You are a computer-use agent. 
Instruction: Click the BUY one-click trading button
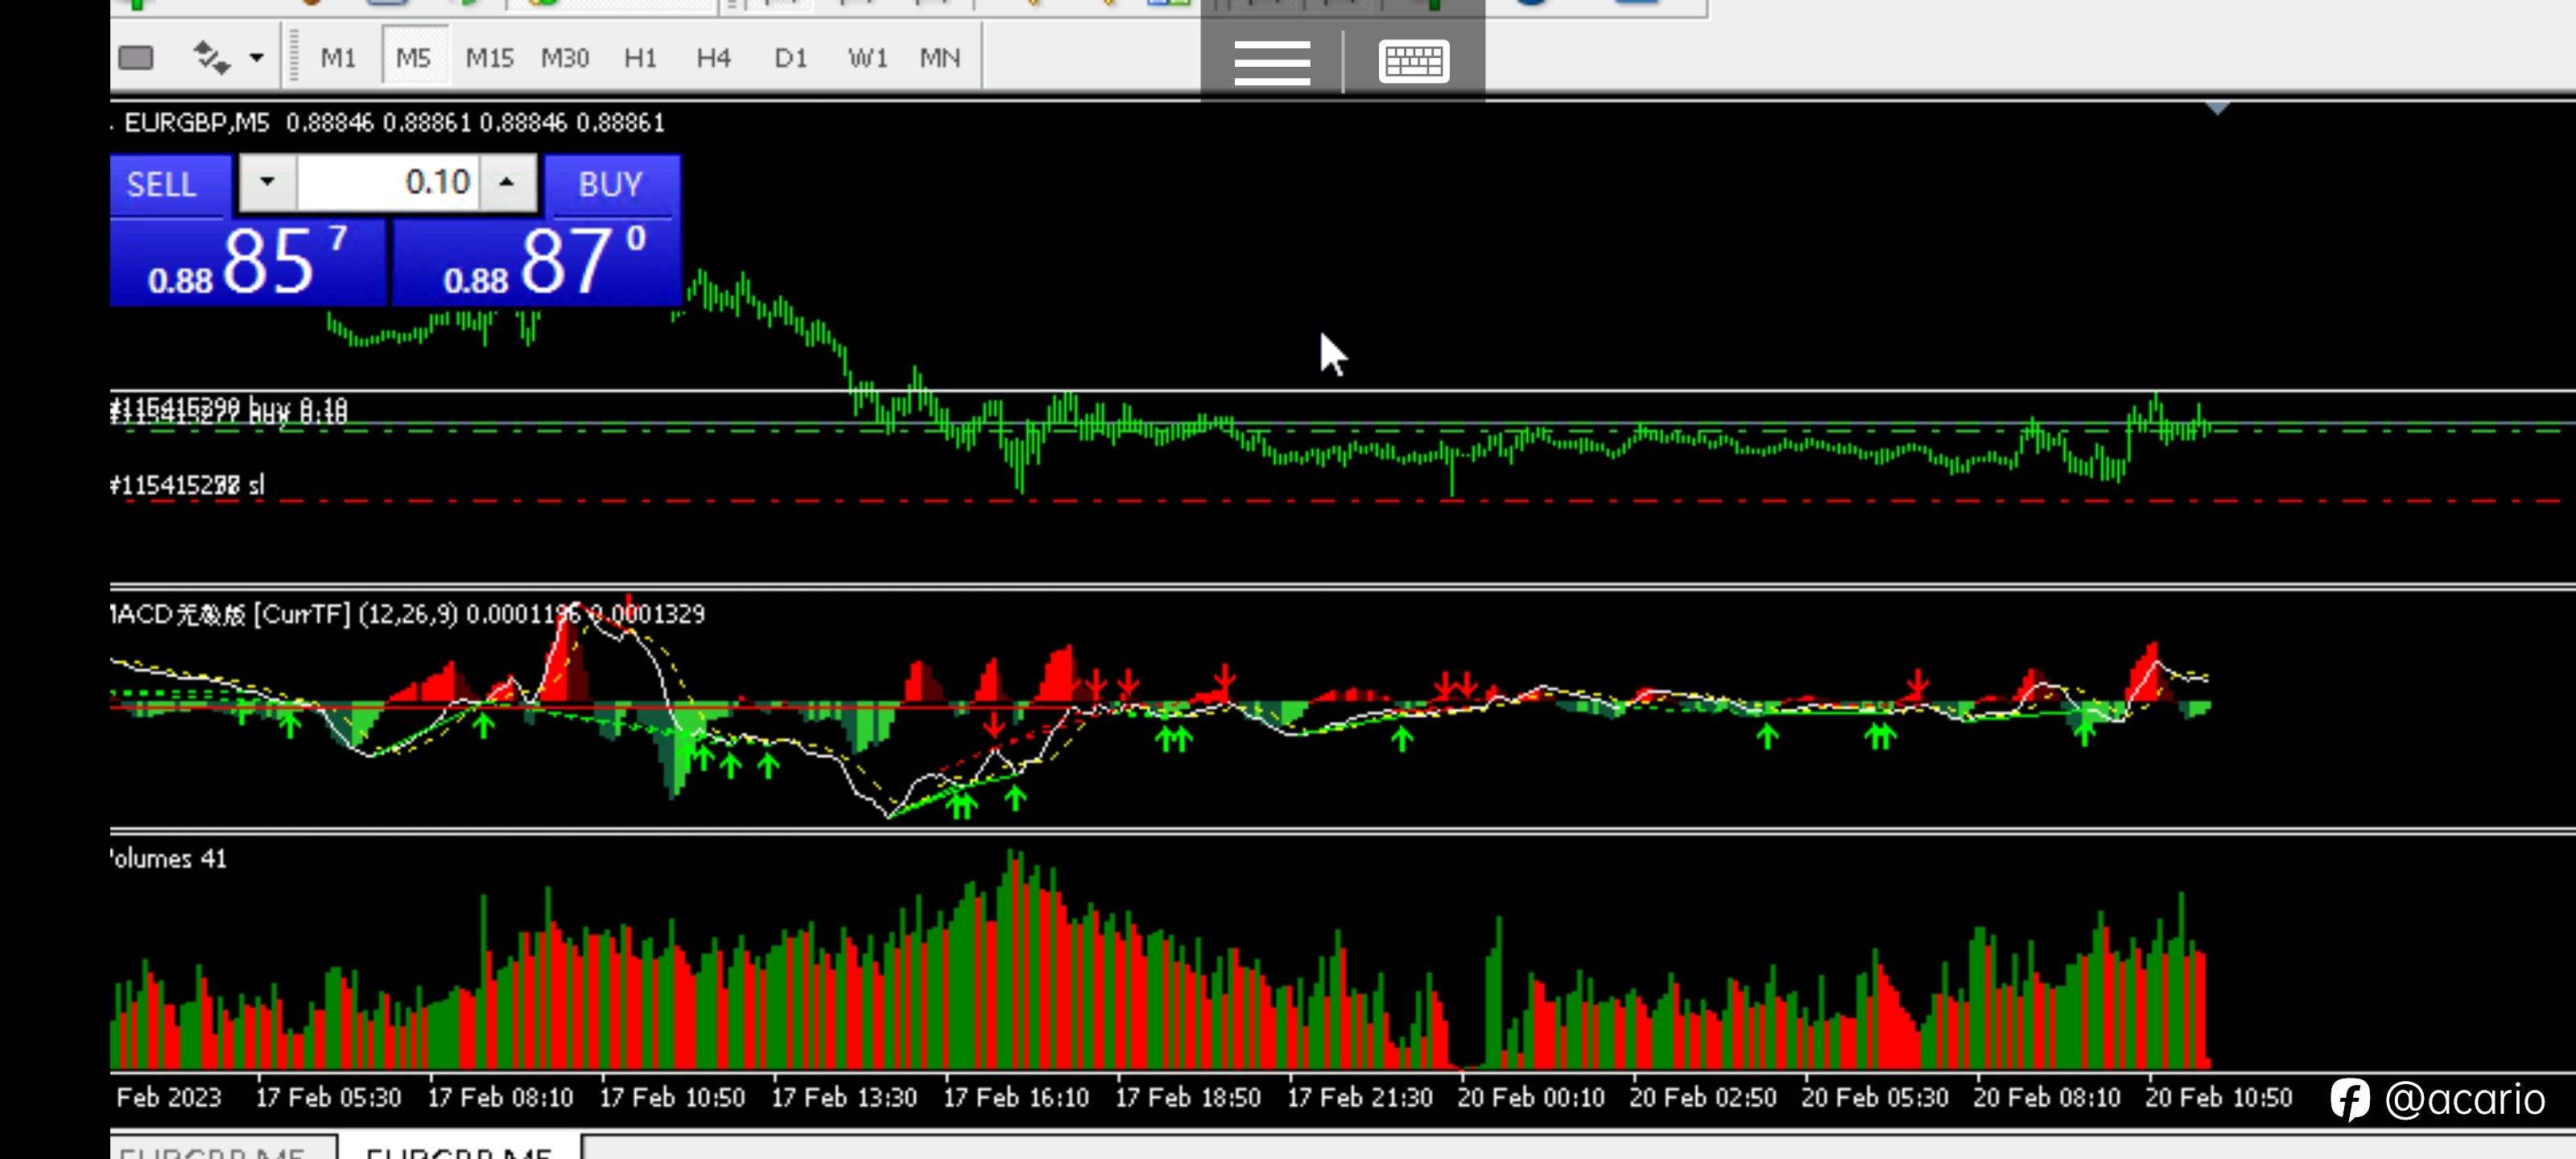tap(612, 184)
